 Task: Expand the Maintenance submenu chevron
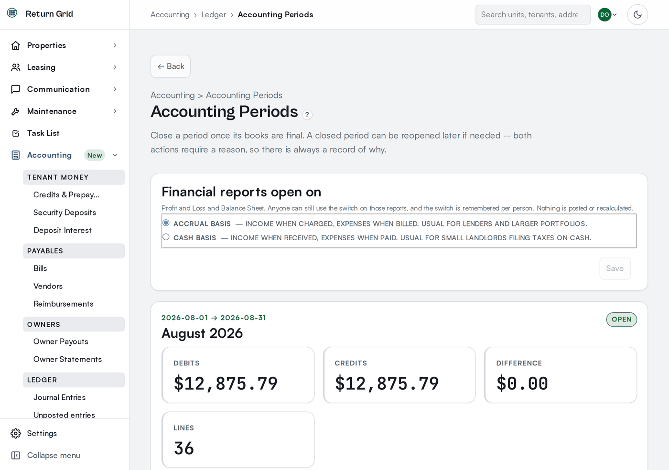(115, 111)
